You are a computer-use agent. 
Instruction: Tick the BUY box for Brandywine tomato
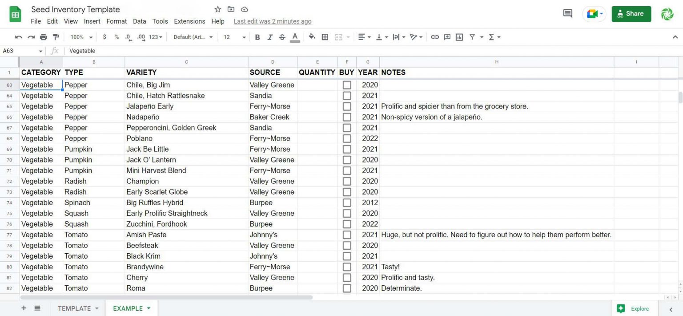(x=347, y=267)
